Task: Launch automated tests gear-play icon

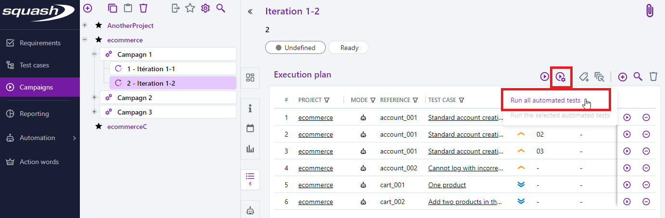Action: (561, 77)
